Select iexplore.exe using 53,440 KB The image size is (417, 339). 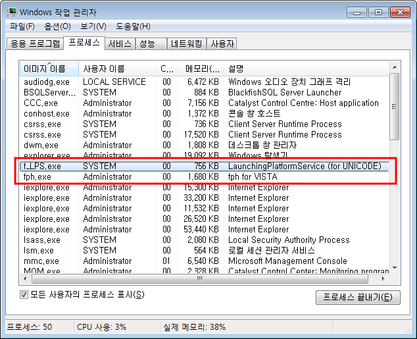(205, 229)
